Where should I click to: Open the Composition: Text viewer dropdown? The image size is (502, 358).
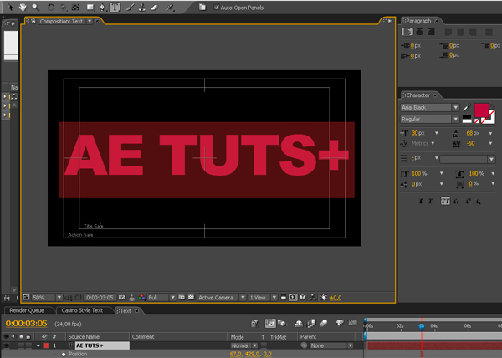(x=90, y=21)
